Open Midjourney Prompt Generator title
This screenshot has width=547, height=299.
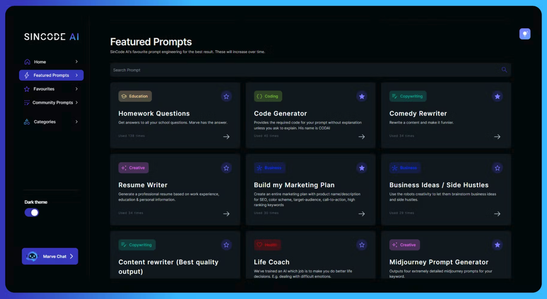point(439,262)
